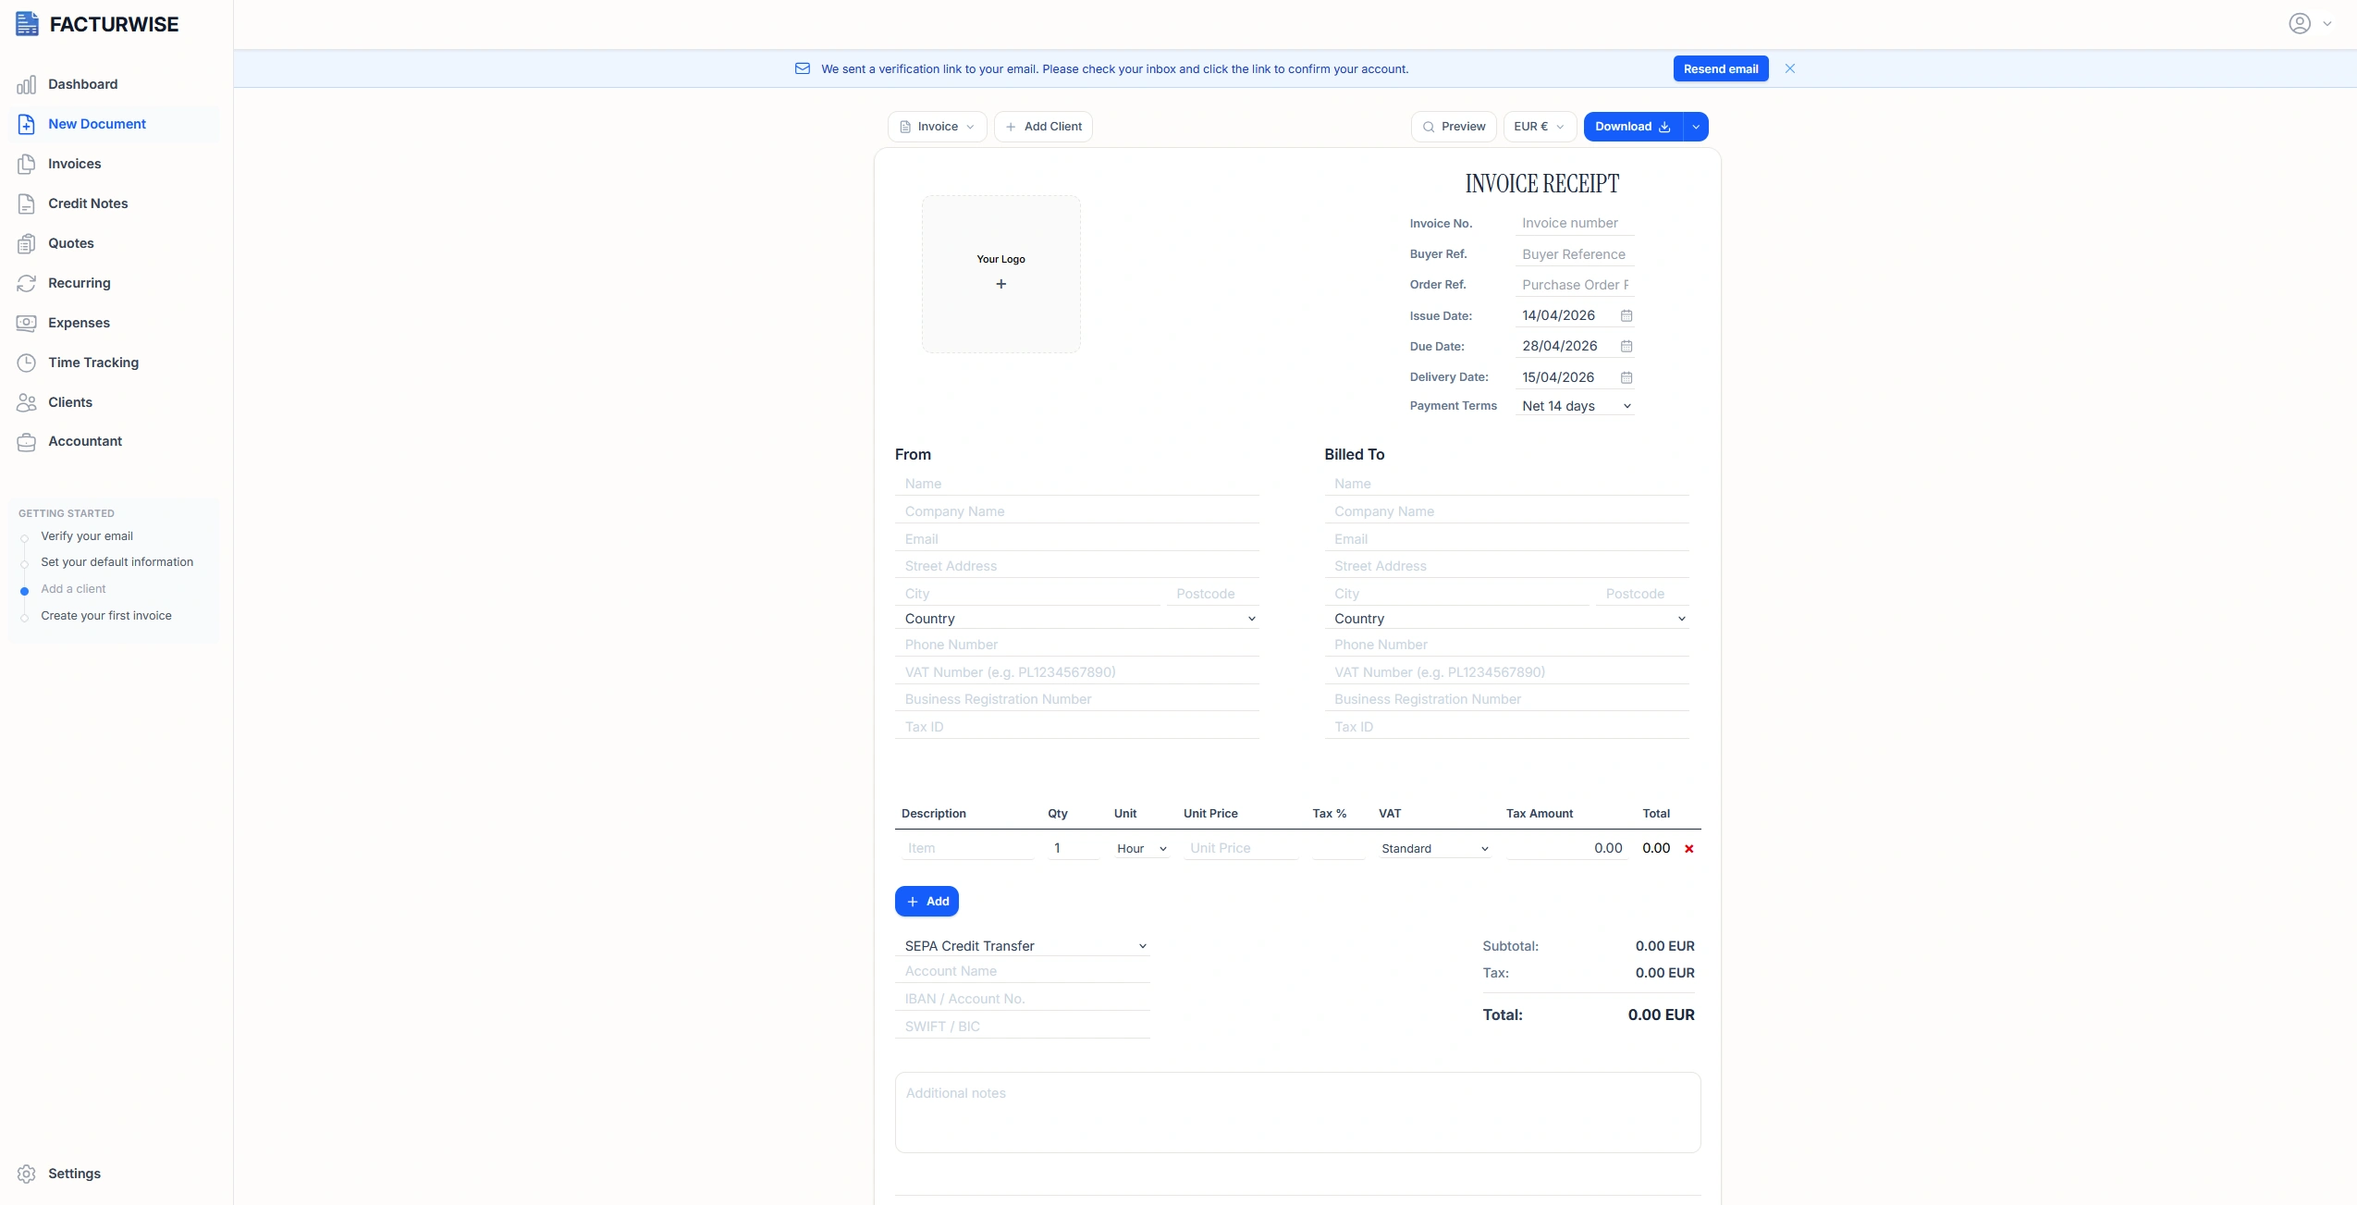Switch document type using the Invoice selector
The width and height of the screenshot is (2357, 1205).
[936, 126]
